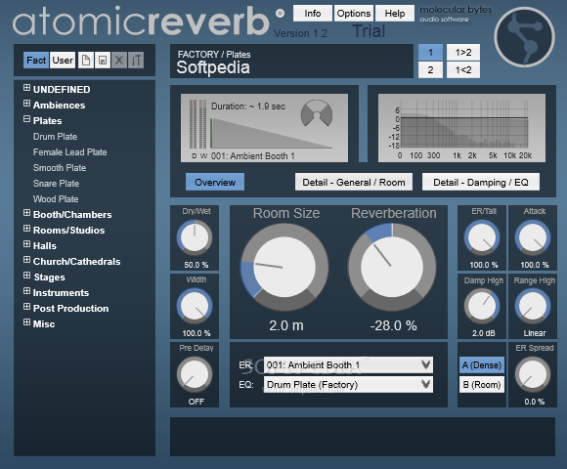Click the reverb duration decay display
Screen dimensions: 567x469
click(x=272, y=133)
